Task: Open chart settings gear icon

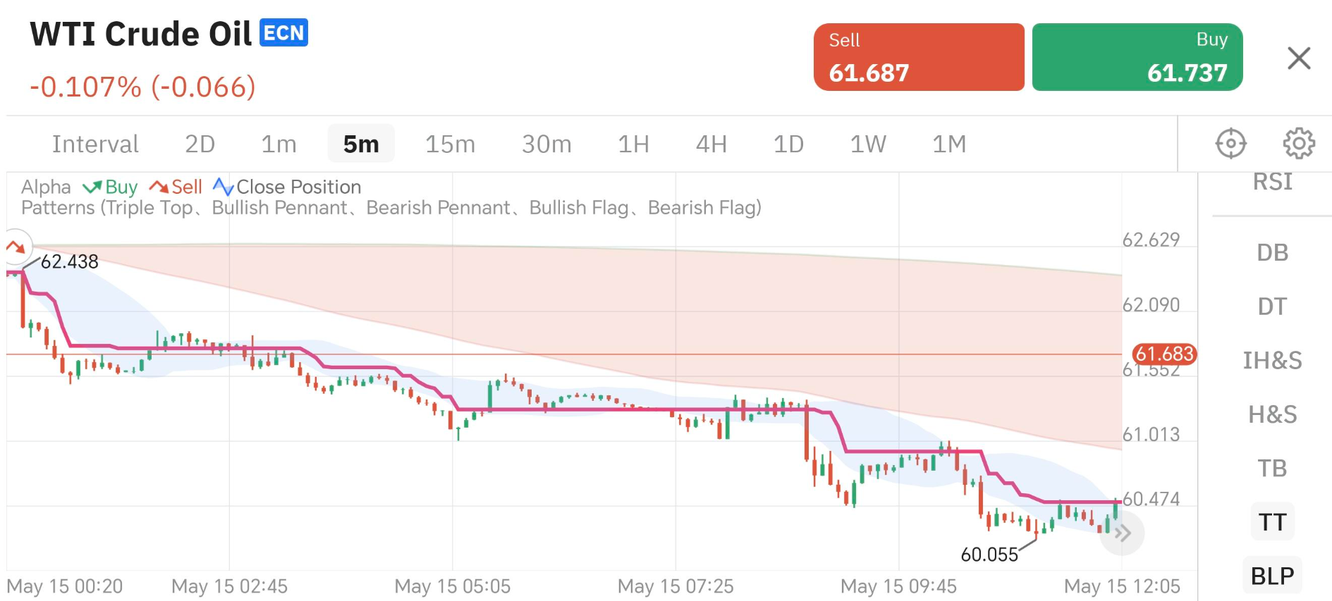Action: [x=1298, y=144]
